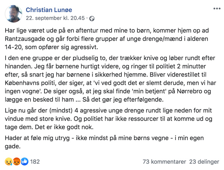Open the 22. september kl. 20.45 timestamp
224x170 pixels.
pyautogui.click(x=55, y=18)
